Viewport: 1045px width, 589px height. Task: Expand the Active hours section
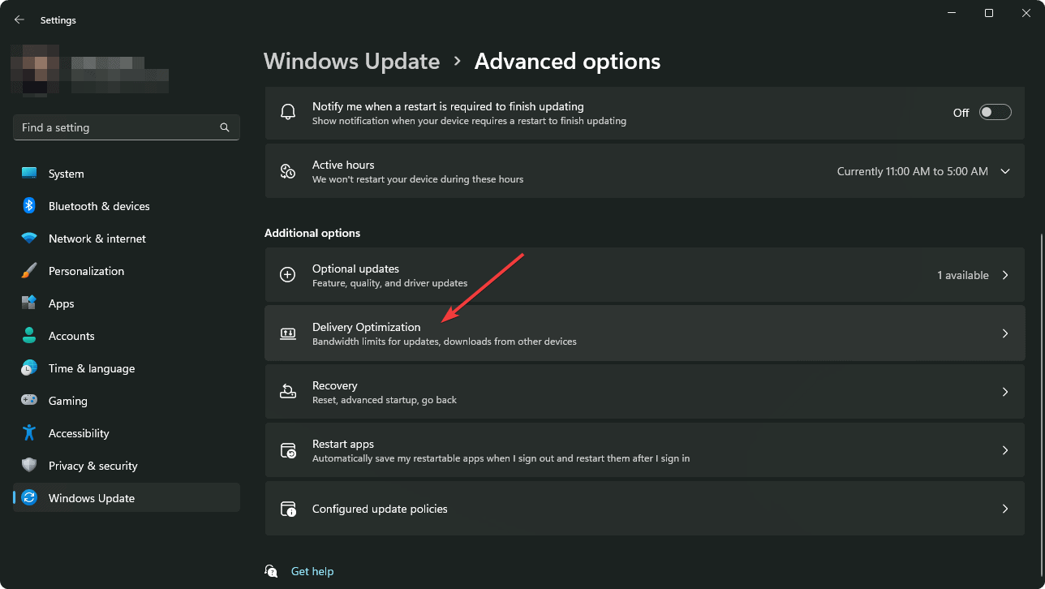pos(1005,171)
